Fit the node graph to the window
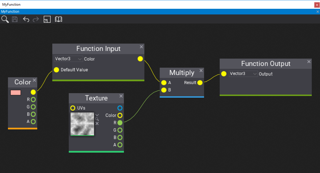Screen dimensions: 320x173 [x=47, y=19]
